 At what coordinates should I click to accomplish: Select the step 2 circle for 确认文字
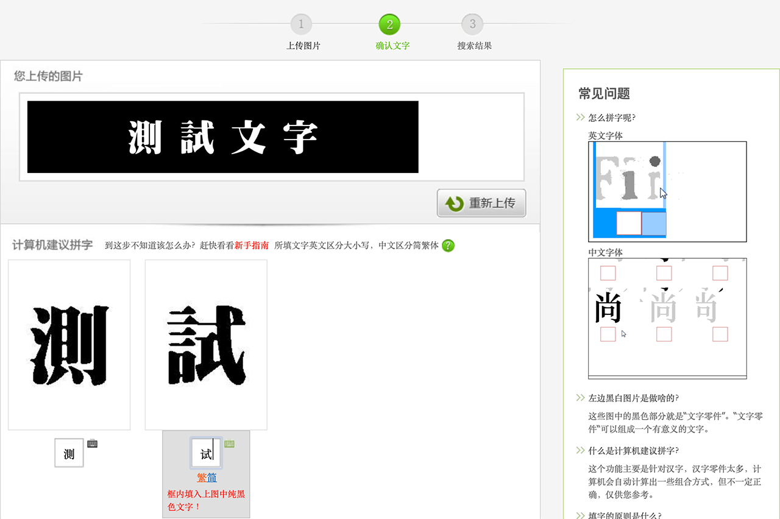click(389, 24)
